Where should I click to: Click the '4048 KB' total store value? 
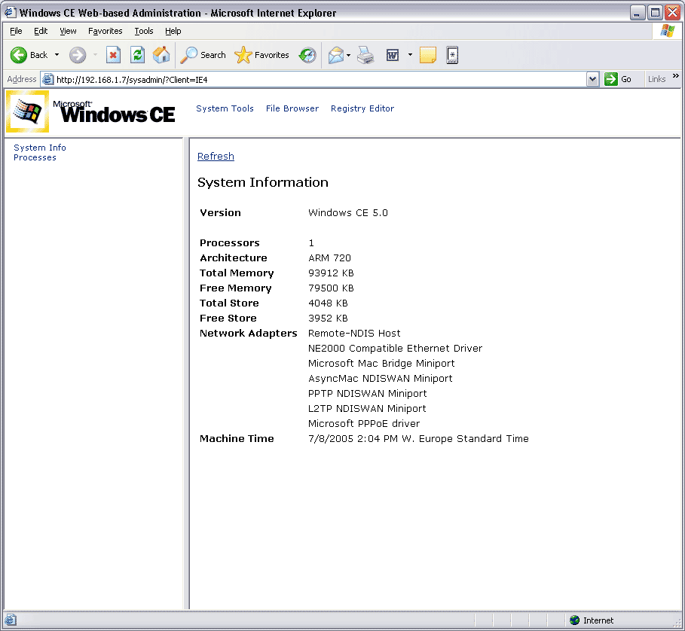tap(328, 303)
